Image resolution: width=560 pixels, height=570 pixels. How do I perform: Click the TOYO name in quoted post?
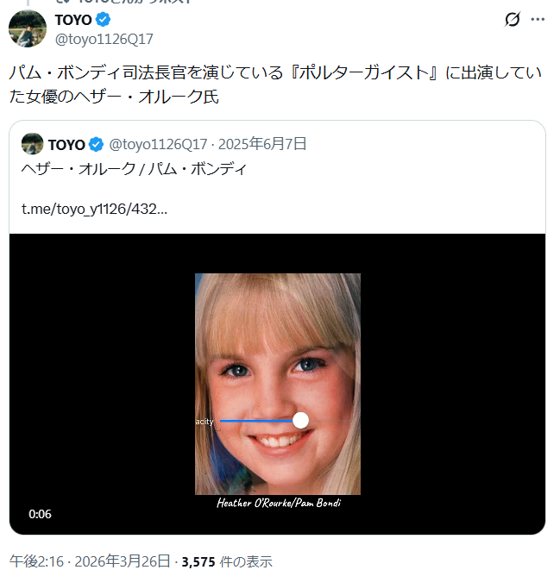pos(66,144)
